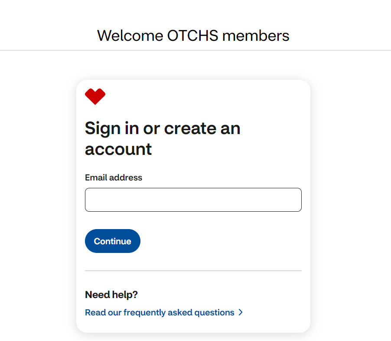Screen dimensions: 391x341
Task: Expand the frequently asked questions section
Action: [x=159, y=312]
